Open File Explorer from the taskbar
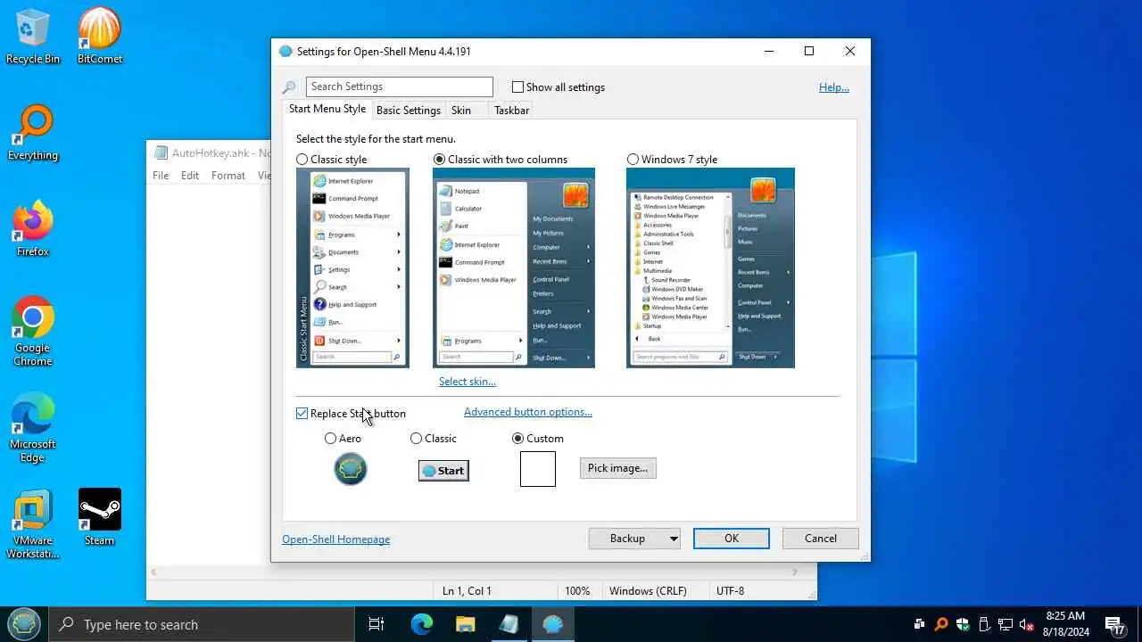The width and height of the screenshot is (1142, 642). tap(466, 624)
